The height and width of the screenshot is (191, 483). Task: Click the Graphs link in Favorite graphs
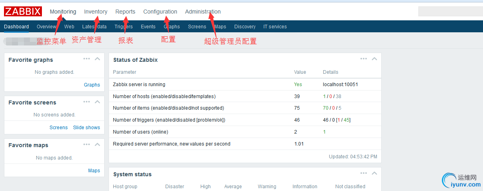92,85
